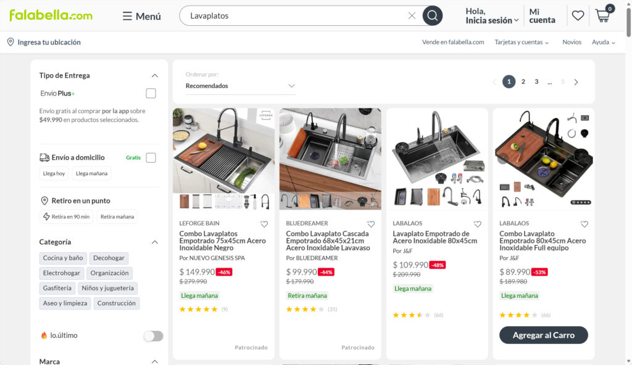The image size is (632, 365).
Task: Filter by Niños y juguetería category
Action: (x=107, y=288)
